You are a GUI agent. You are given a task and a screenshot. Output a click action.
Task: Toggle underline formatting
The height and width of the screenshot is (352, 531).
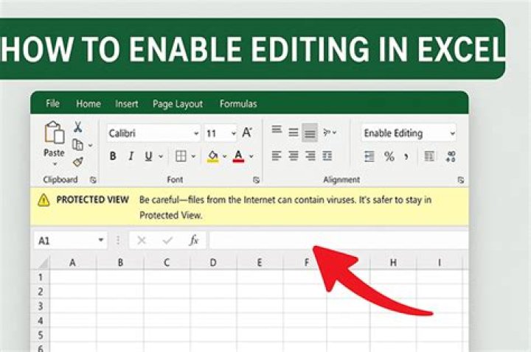pyautogui.click(x=148, y=156)
